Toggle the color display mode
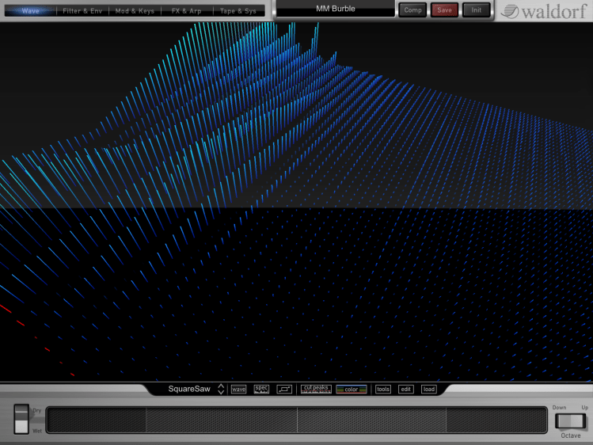Screen dimensions: 593x445 click(352, 390)
